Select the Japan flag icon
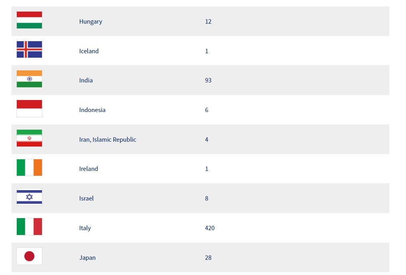 click(x=29, y=256)
